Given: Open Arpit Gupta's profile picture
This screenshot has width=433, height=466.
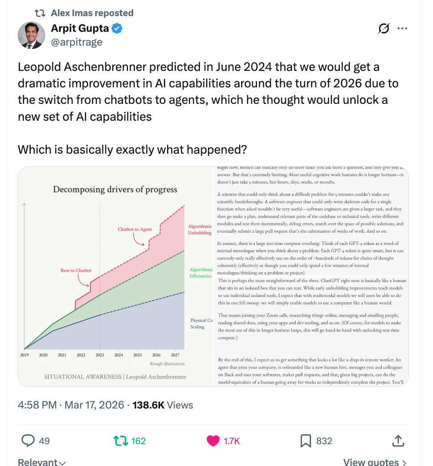Looking at the screenshot, I should pos(31,35).
